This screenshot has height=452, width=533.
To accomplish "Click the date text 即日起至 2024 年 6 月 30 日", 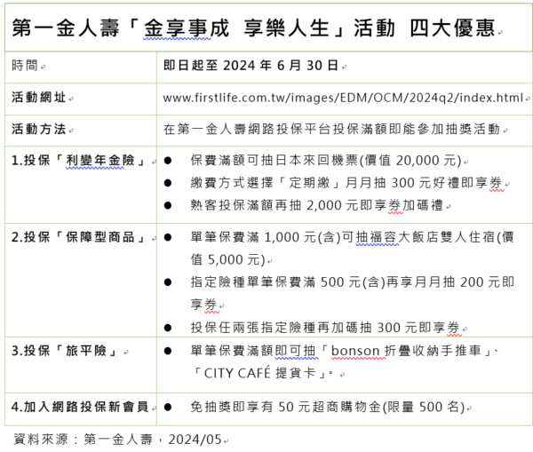I will [251, 65].
